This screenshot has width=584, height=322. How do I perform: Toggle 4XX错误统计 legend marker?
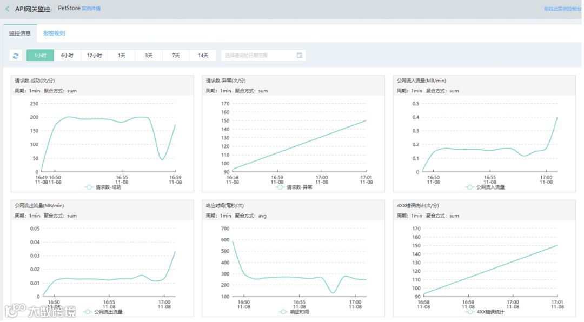[470, 312]
